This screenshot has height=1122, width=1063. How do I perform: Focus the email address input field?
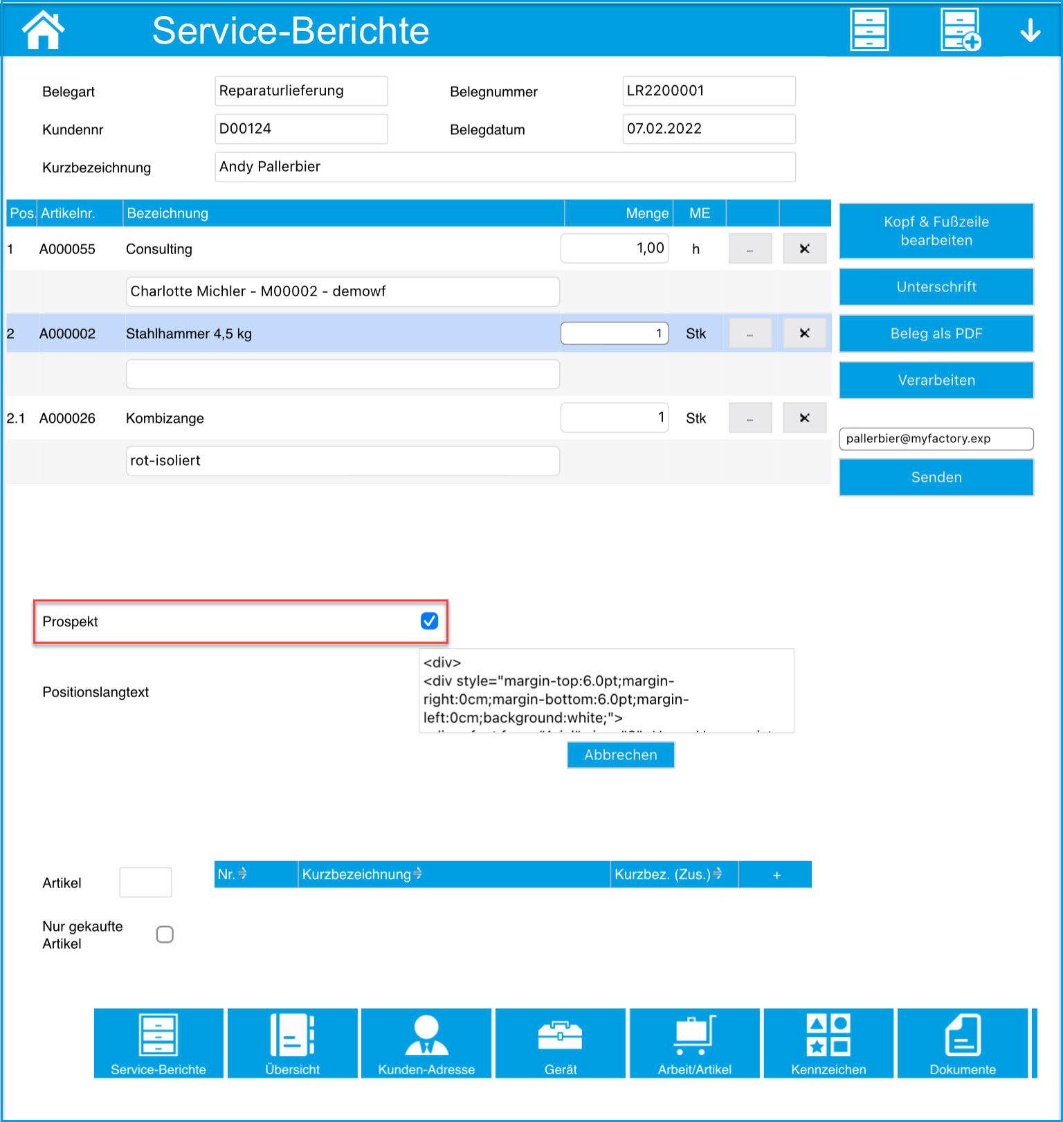pos(936,439)
